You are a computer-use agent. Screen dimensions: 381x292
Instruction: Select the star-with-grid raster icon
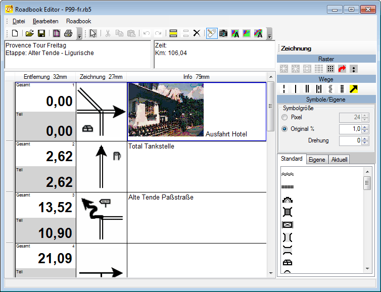pos(307,69)
